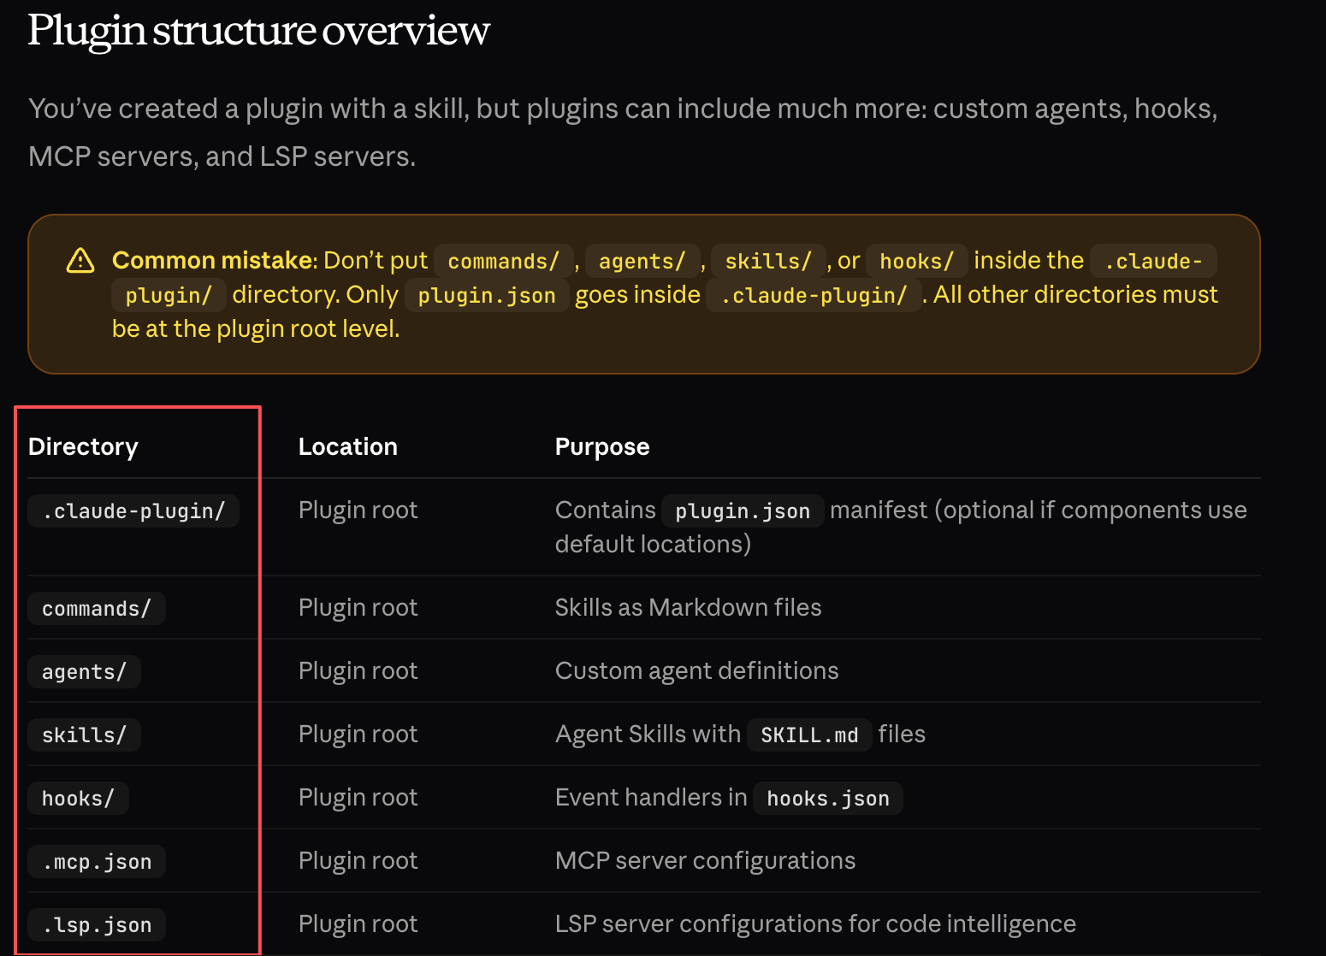1326x956 pixels.
Task: Click commands/ code chip inside the yellow callout
Action: 503,262
